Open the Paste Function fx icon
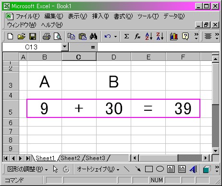This screenshot has width=222, height=186. [x=137, y=36]
